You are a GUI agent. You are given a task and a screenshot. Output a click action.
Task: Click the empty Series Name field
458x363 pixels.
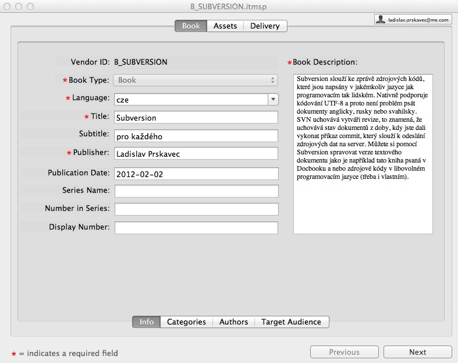[x=196, y=191]
